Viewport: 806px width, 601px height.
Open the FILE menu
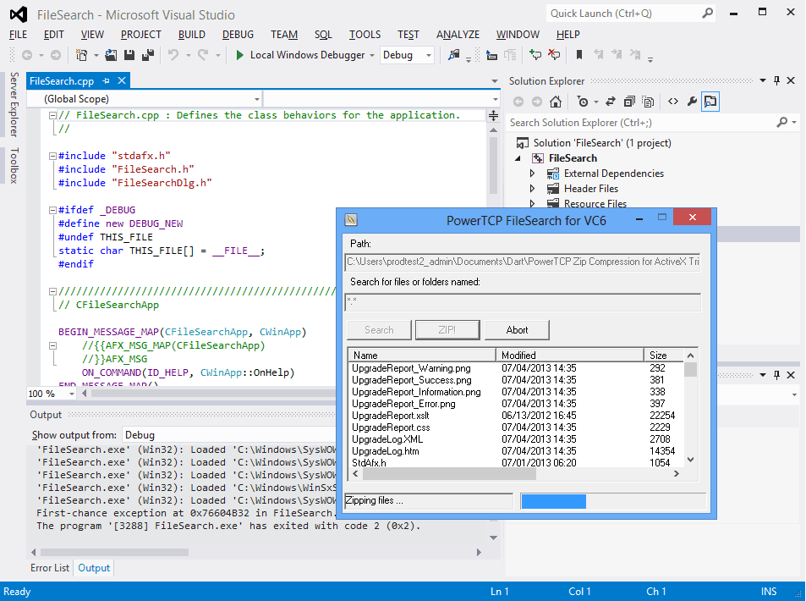18,35
